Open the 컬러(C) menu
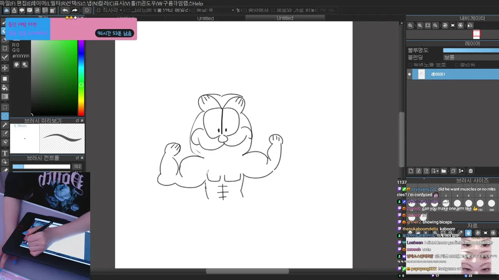This screenshot has width=499, height=280. (x=106, y=3)
